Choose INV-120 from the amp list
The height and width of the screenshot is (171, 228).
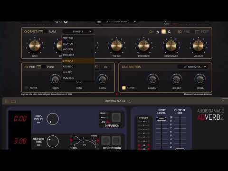78,72
